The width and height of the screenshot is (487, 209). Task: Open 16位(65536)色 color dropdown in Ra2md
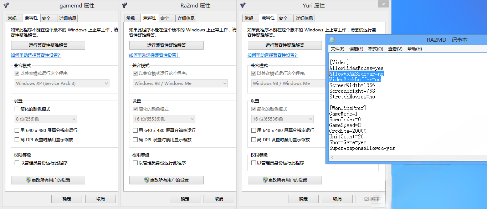point(164,119)
